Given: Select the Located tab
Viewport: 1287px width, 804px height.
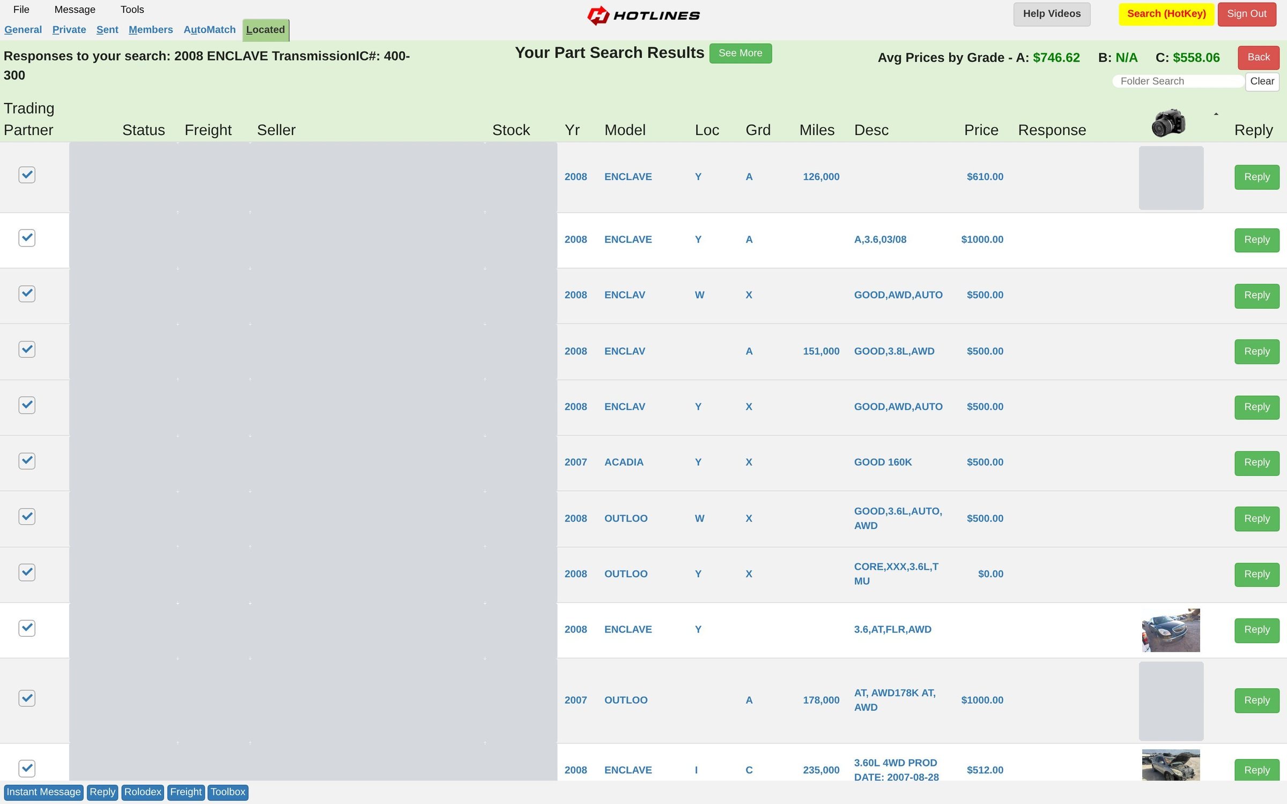Looking at the screenshot, I should [265, 30].
